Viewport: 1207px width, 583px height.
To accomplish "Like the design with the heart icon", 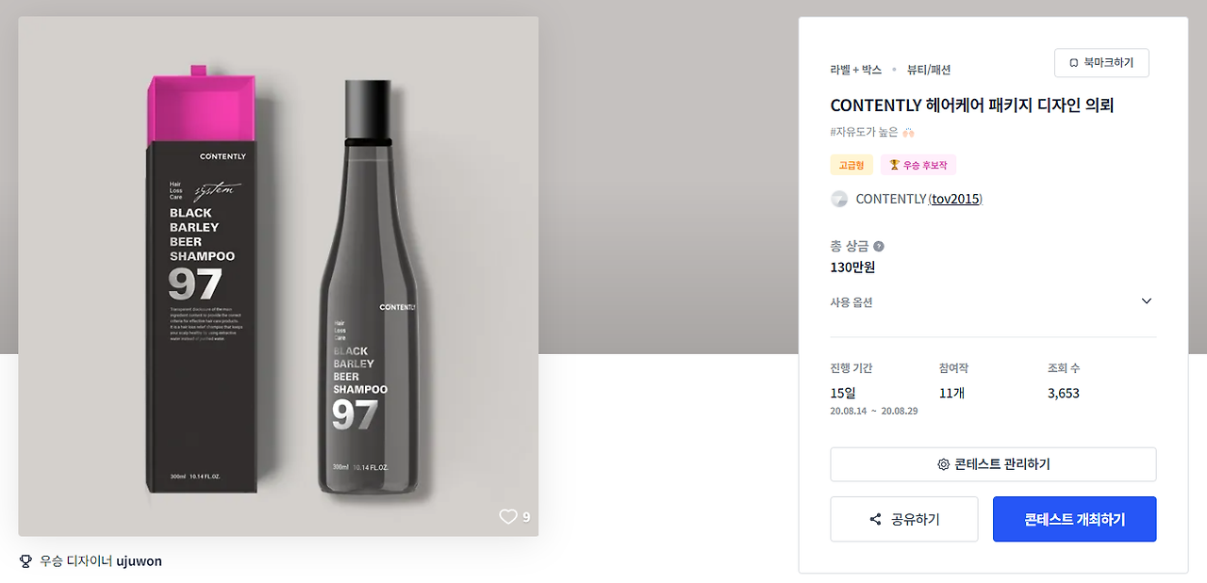I will (508, 516).
